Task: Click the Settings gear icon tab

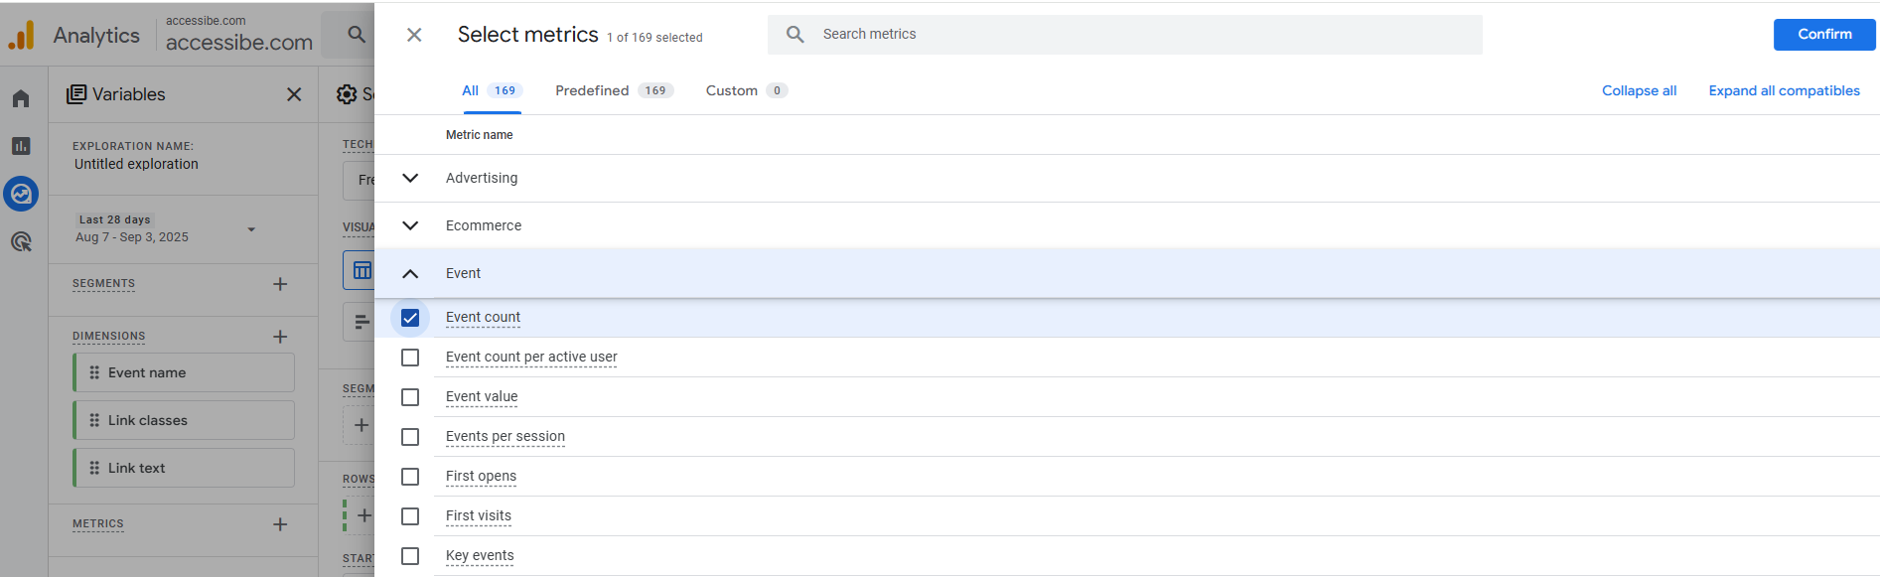Action: point(347,94)
